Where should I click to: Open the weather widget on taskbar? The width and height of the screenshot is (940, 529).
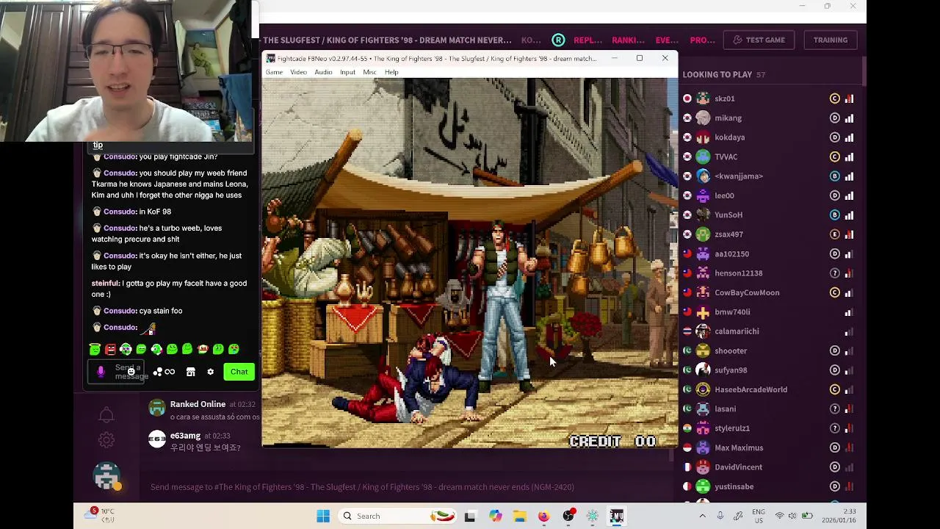tap(100, 514)
